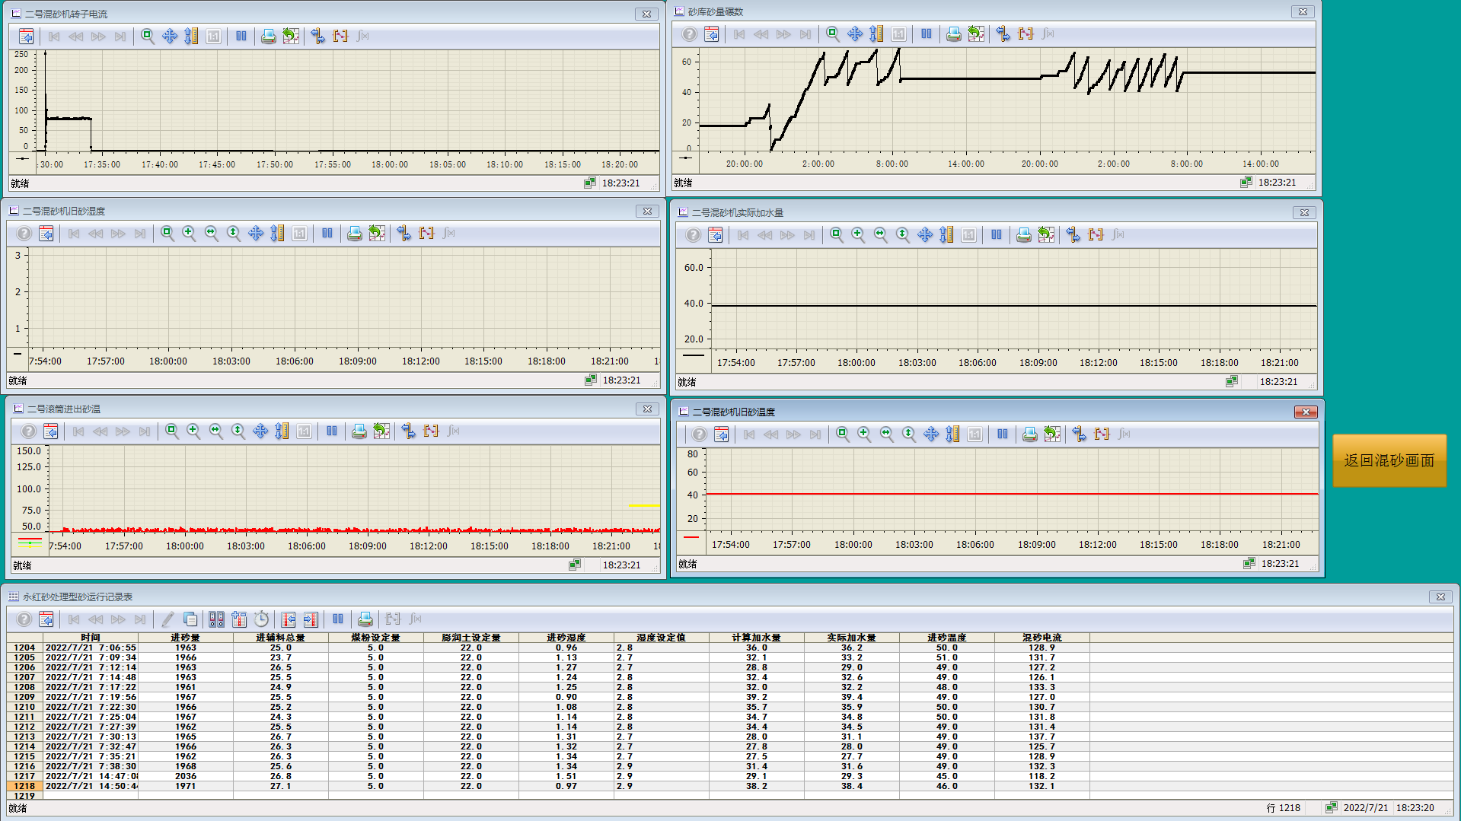This screenshot has width=1461, height=821.
Task: Pause updating of 砂库砂量碾数 trend
Action: click(x=926, y=34)
